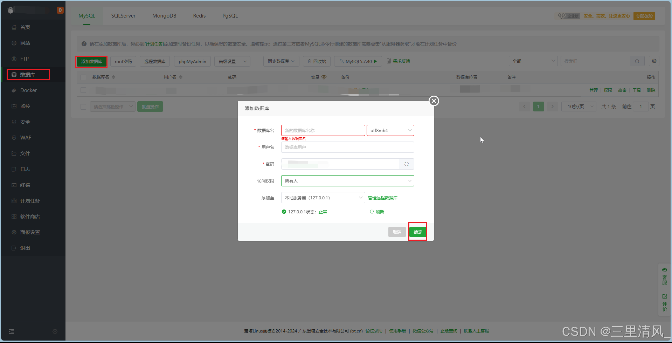Open the 全部 filter dropdown
The image size is (672, 343).
click(x=533, y=61)
